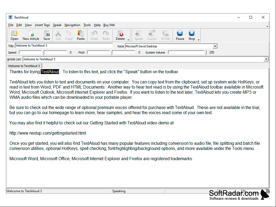The width and height of the screenshot is (276, 207).
Task: Click the System Volume slider thumb
Action: [x=206, y=52]
